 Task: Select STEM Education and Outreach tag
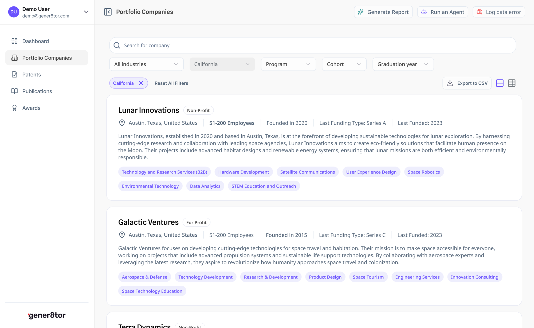pos(264,186)
